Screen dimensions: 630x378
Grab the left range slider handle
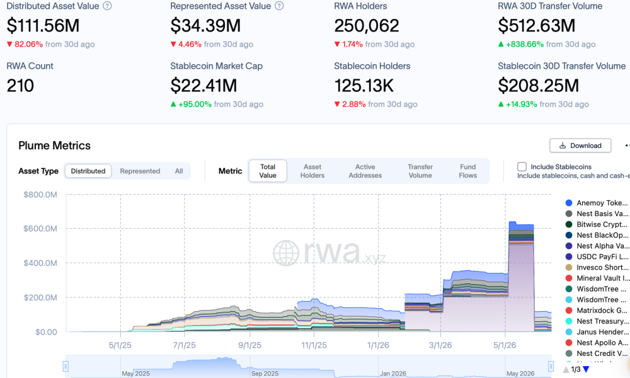tap(66, 366)
